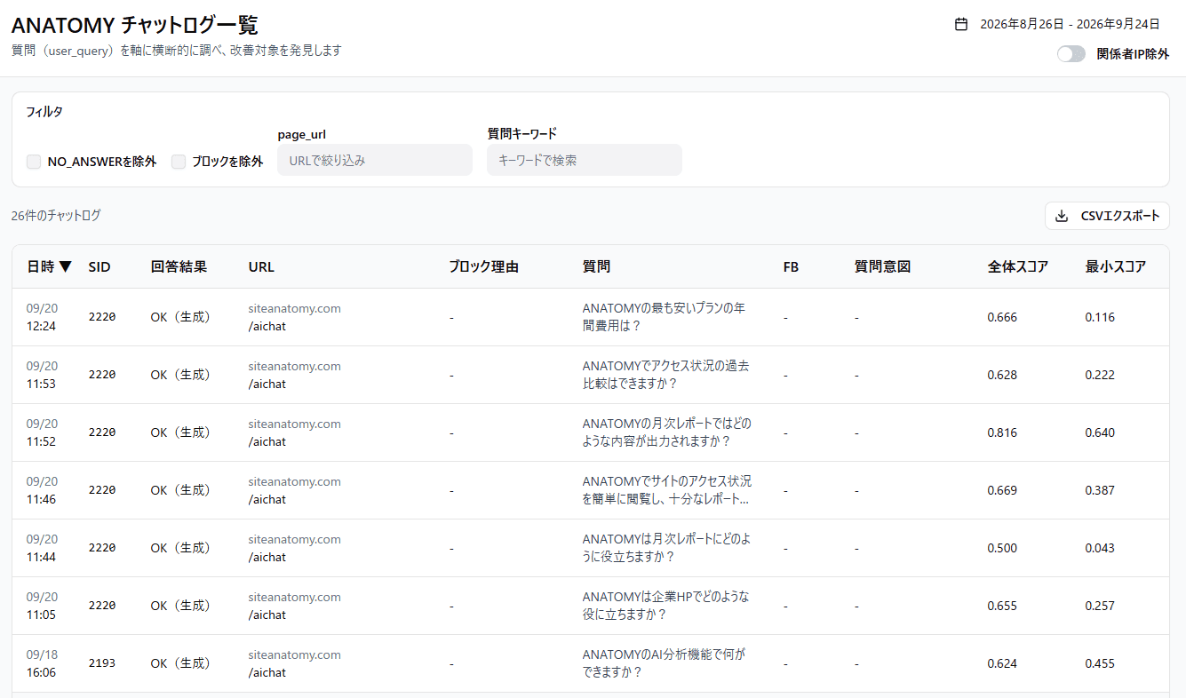The height and width of the screenshot is (698, 1186).
Task: Open the 月次レポートにどのように役立ちますか question
Action: click(x=666, y=548)
